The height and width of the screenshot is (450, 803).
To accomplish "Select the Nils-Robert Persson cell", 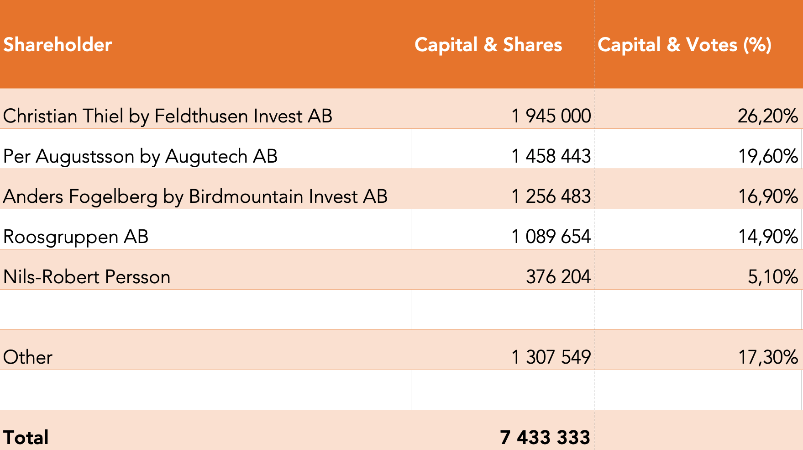I will (87, 277).
